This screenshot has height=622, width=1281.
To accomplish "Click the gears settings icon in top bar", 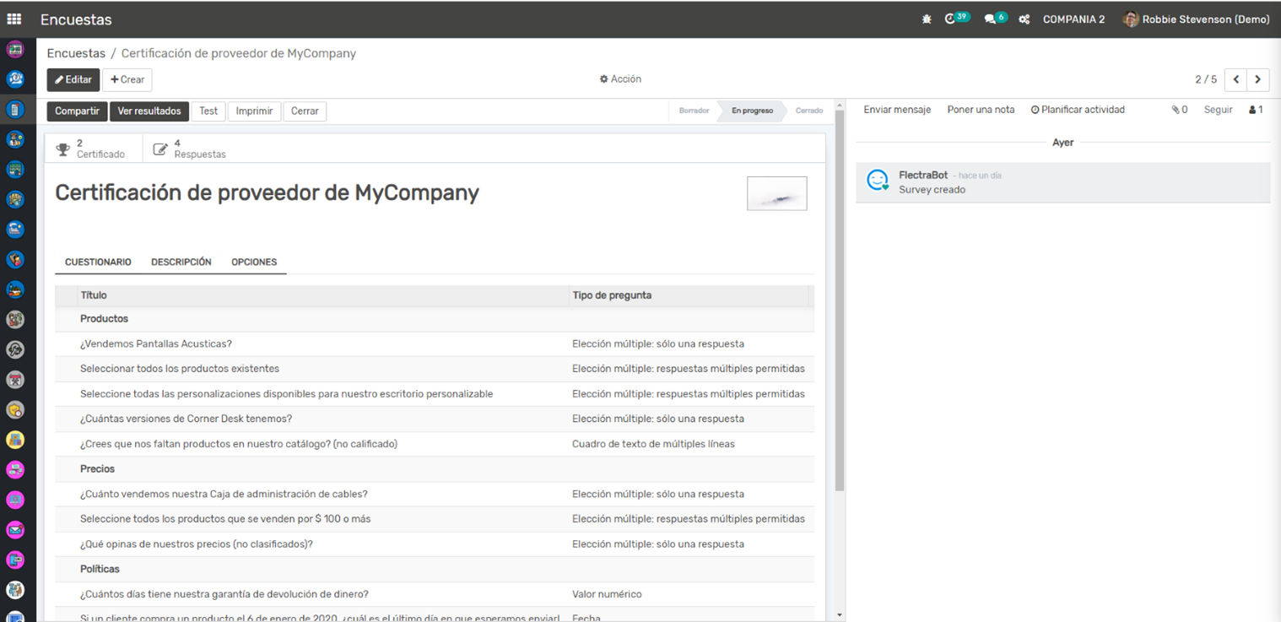I will [x=1024, y=19].
